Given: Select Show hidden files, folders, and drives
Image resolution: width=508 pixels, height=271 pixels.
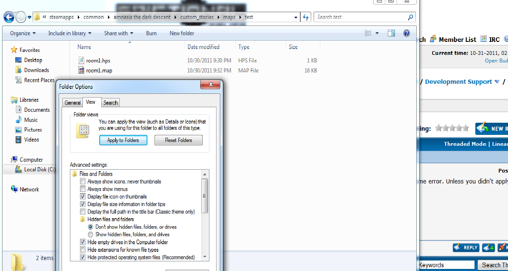Looking at the screenshot, I should 90,235.
